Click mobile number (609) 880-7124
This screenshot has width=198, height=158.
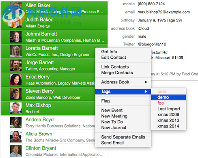coord(151,4)
